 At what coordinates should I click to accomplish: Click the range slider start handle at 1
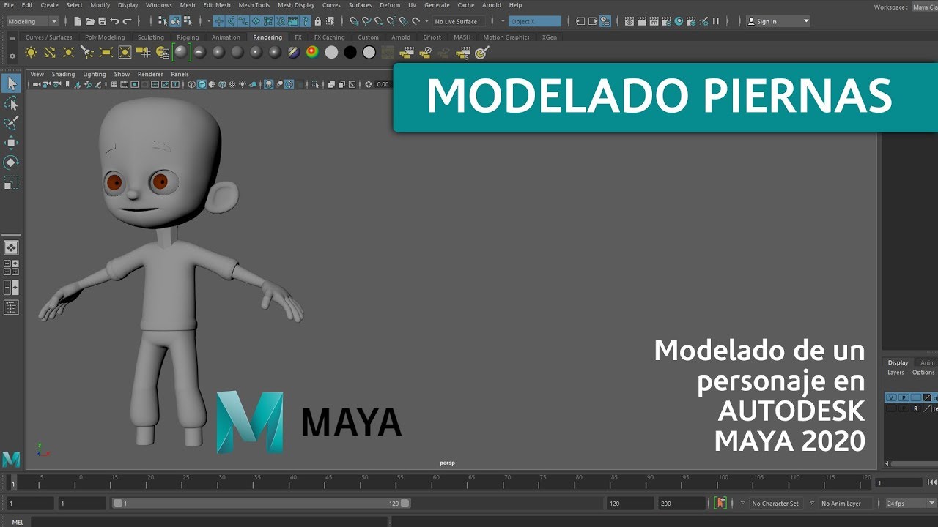pos(117,504)
